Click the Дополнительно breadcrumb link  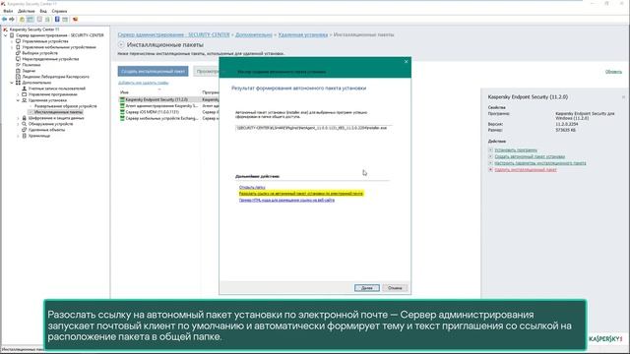(254, 35)
